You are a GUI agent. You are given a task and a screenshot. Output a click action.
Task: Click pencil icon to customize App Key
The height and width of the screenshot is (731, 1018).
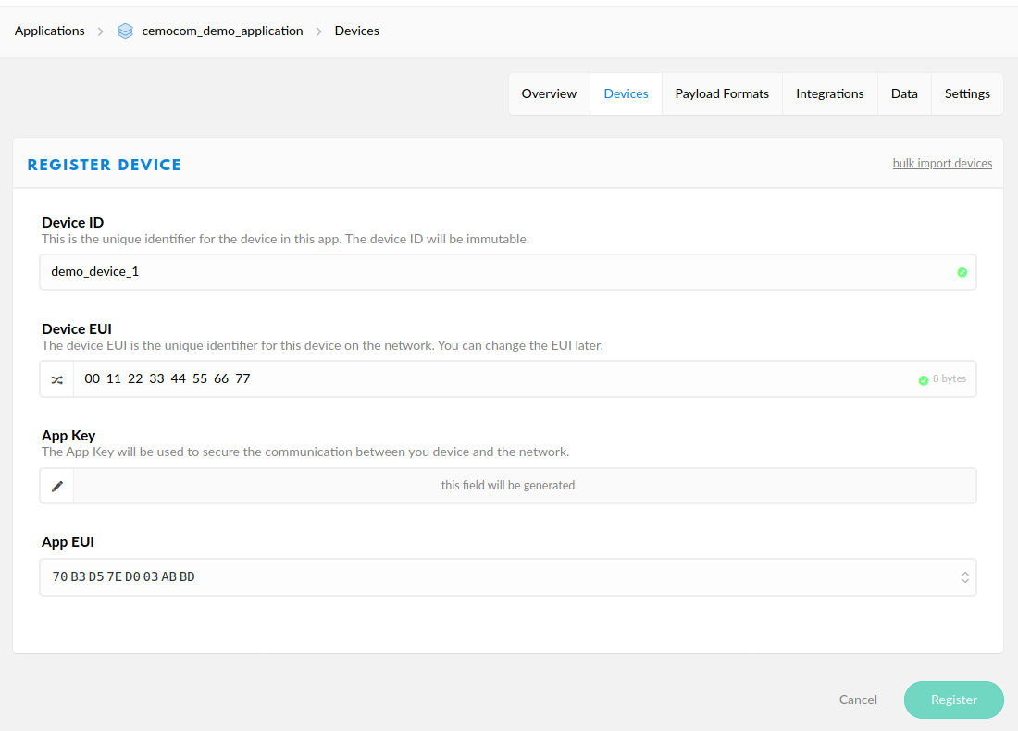click(57, 486)
